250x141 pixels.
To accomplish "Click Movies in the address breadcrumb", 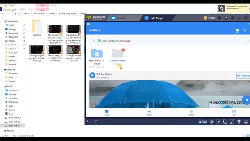I will pyautogui.click(x=52, y=14).
